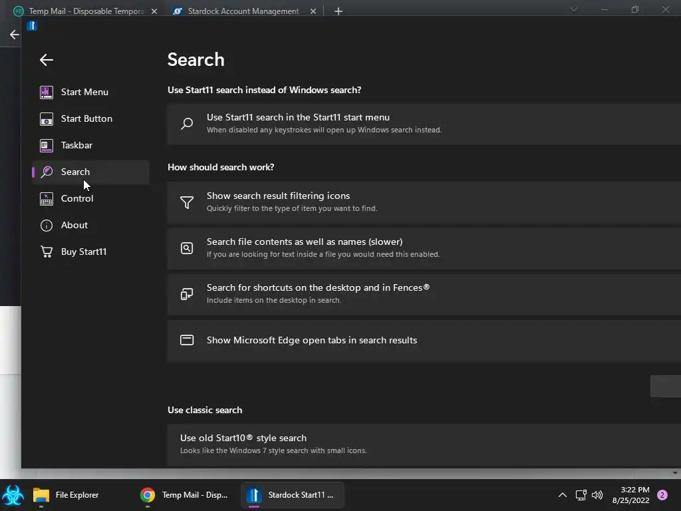
Task: Click the About info icon
Action: click(47, 225)
